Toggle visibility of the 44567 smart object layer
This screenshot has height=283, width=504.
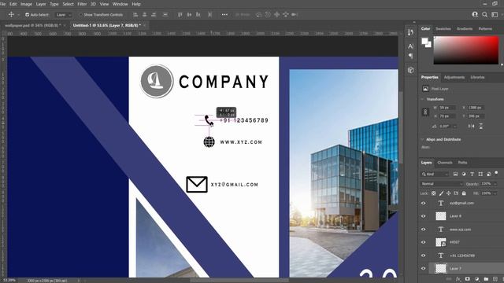click(x=424, y=242)
